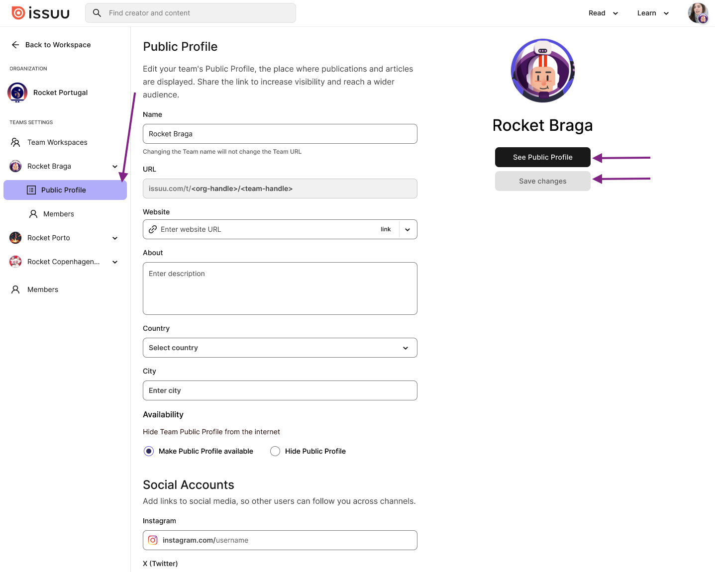This screenshot has width=715, height=572.
Task: Select Make Public Profile available
Action: pos(149,451)
